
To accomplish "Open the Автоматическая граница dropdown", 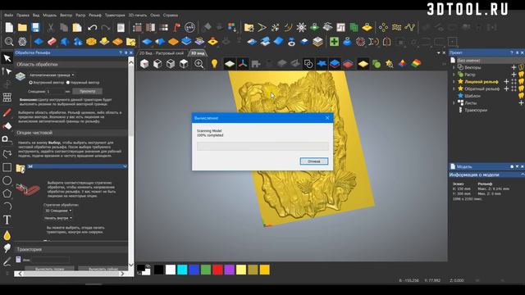I will click(52, 75).
